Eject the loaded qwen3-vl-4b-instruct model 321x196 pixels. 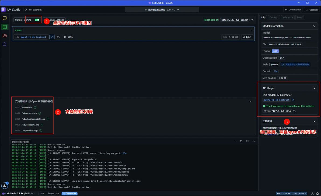(x=247, y=37)
